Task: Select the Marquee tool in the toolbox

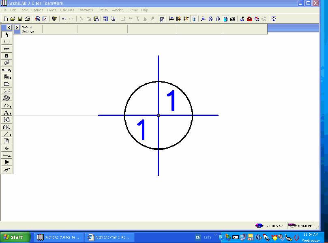Action: pos(6,42)
